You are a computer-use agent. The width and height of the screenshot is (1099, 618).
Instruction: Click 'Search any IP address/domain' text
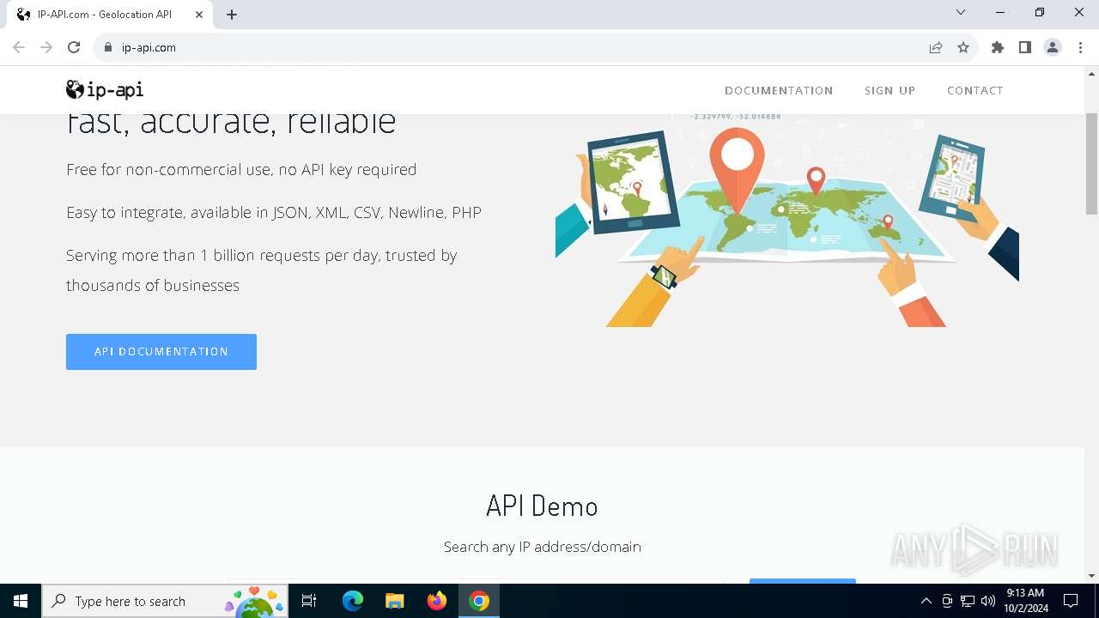tap(543, 547)
